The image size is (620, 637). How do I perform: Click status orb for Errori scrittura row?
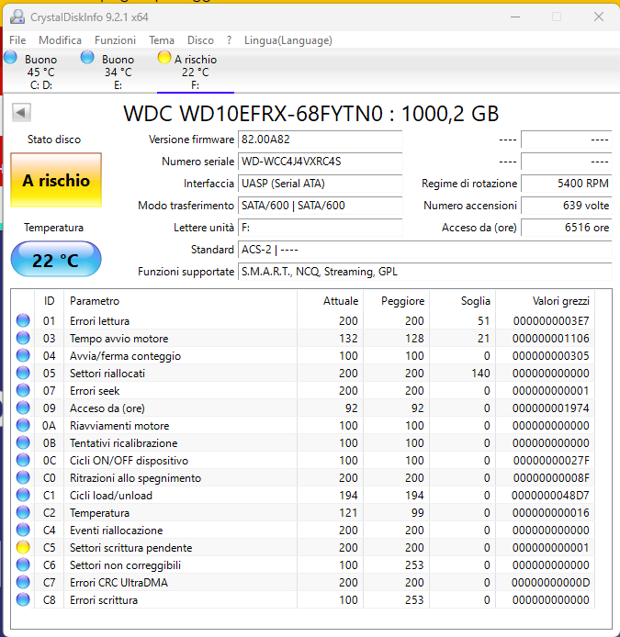[23, 600]
